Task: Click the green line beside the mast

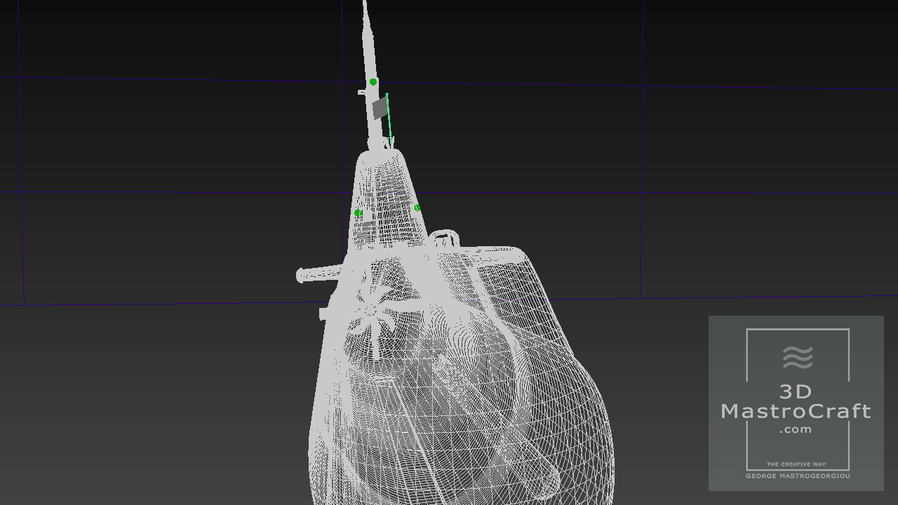Action: click(x=389, y=118)
